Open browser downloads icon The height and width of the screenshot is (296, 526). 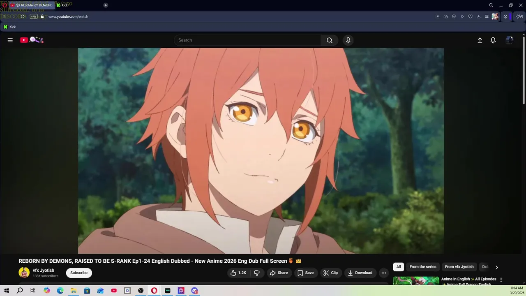(x=479, y=16)
